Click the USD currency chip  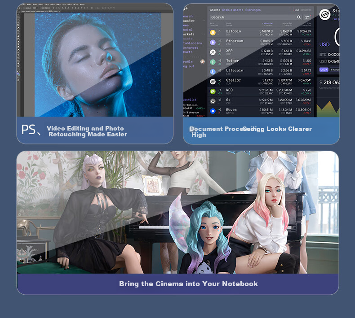[x=324, y=70]
